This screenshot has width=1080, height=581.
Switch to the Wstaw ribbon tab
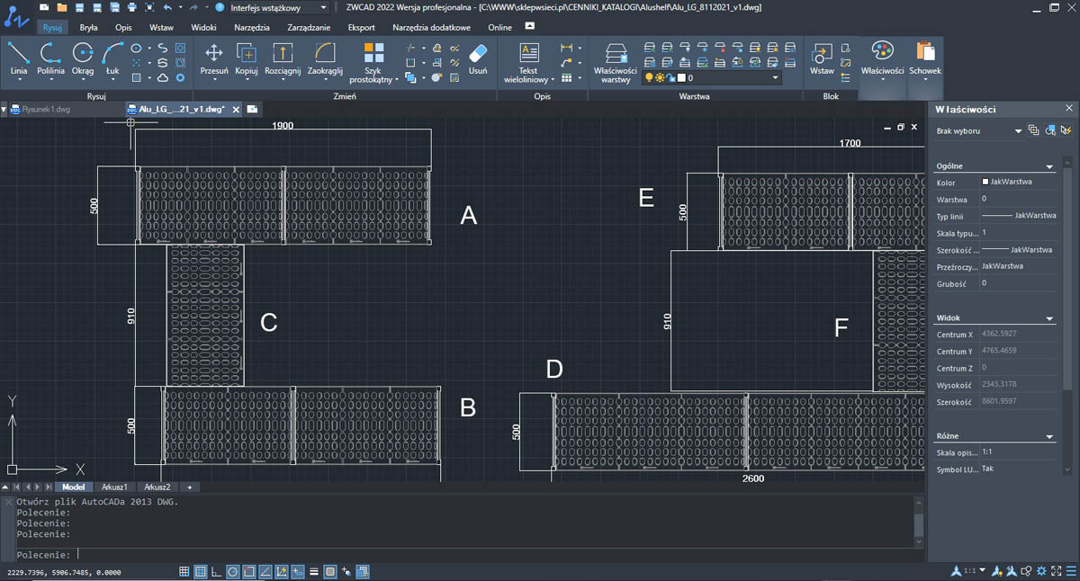pyautogui.click(x=161, y=28)
